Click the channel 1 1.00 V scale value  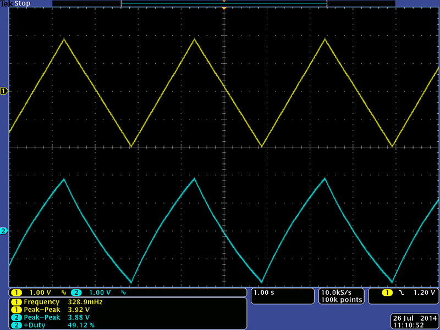40,293
